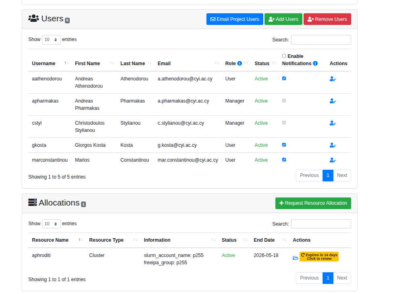This screenshot has width=404, height=294.
Task: Click the Allocations count badge
Action: click(83, 204)
